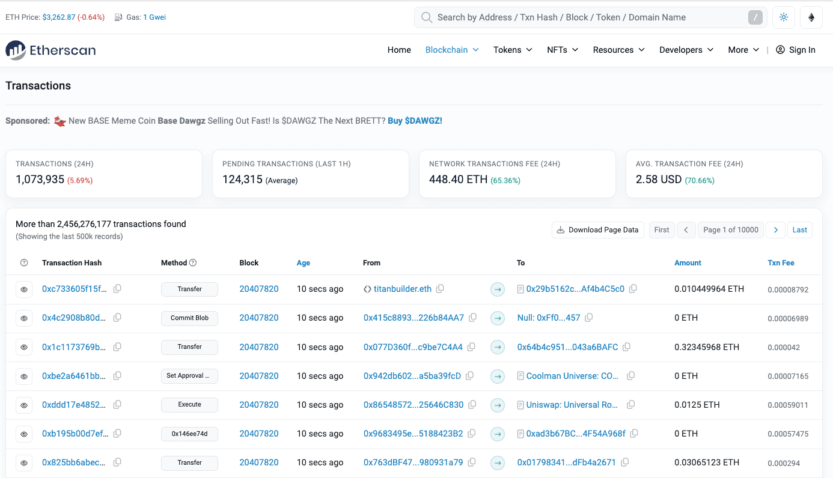The width and height of the screenshot is (833, 478).
Task: Click the help icon beside Method header
Action: [x=193, y=263]
